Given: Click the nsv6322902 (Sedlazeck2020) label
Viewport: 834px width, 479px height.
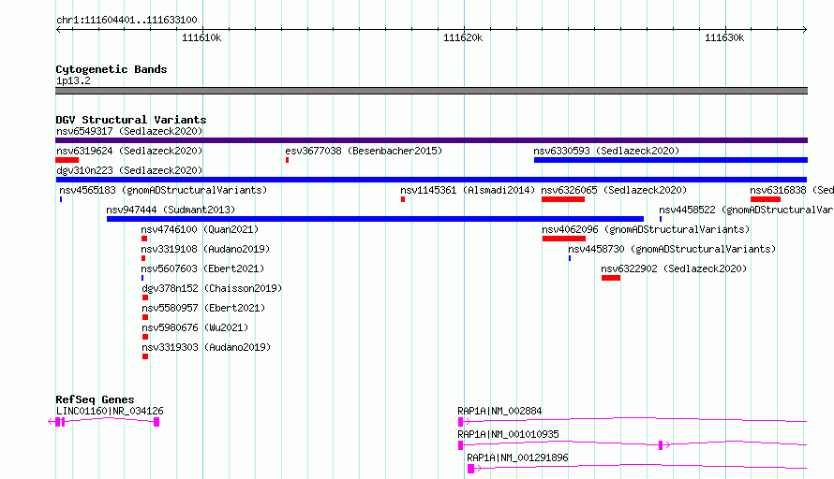Looking at the screenshot, I should (674, 269).
